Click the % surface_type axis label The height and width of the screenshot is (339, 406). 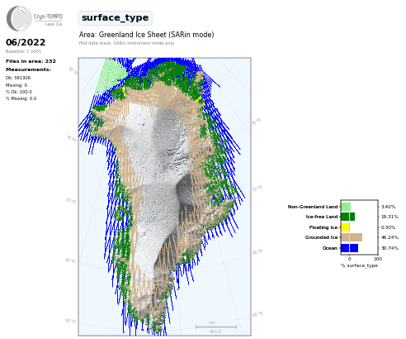pyautogui.click(x=359, y=265)
